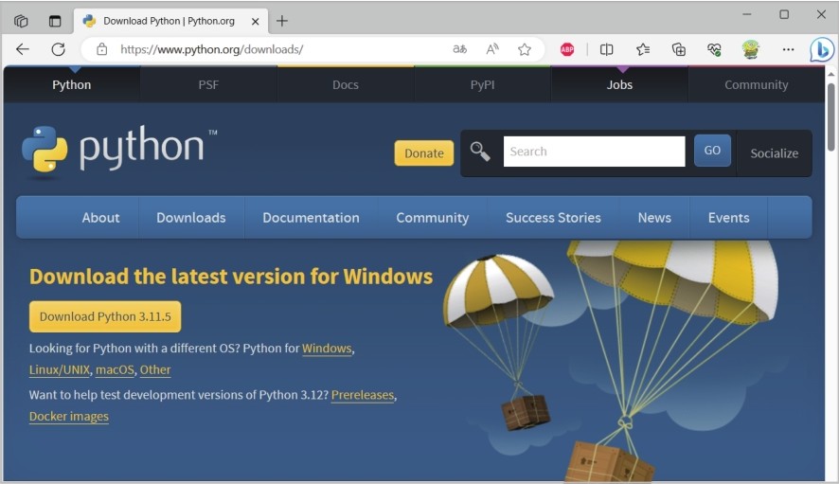Click Download Python 3.11.5 button
The image size is (839, 484).
click(105, 316)
